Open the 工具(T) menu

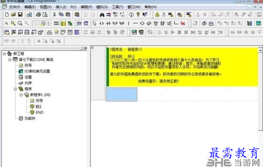click(x=118, y=7)
